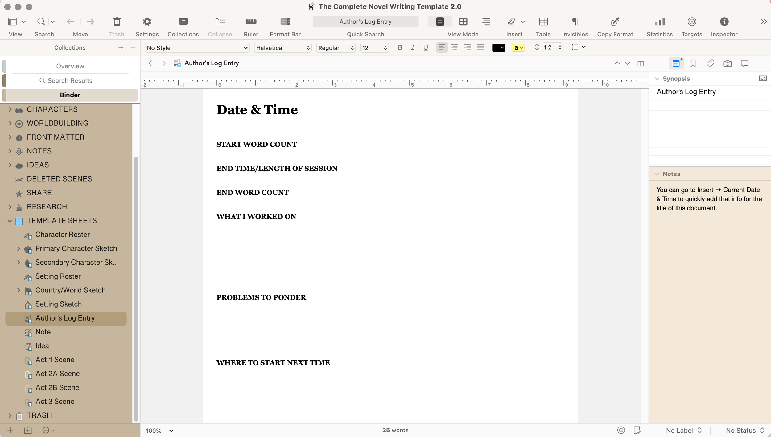The width and height of the screenshot is (771, 437).
Task: Toggle italic formatting
Action: [x=413, y=47]
